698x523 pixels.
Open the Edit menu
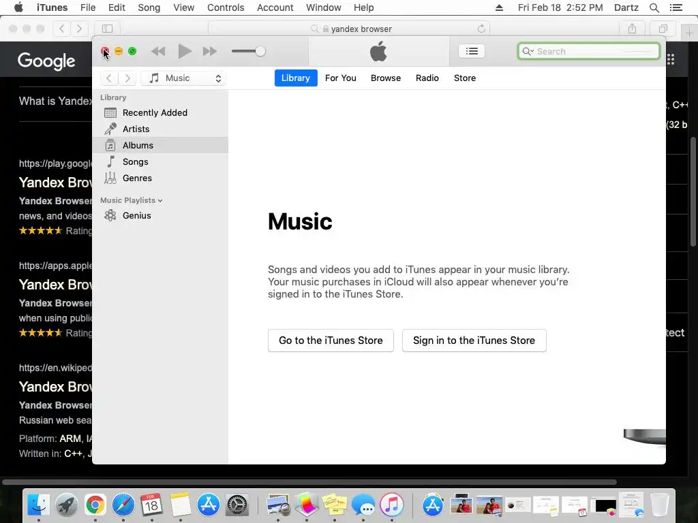(x=117, y=7)
